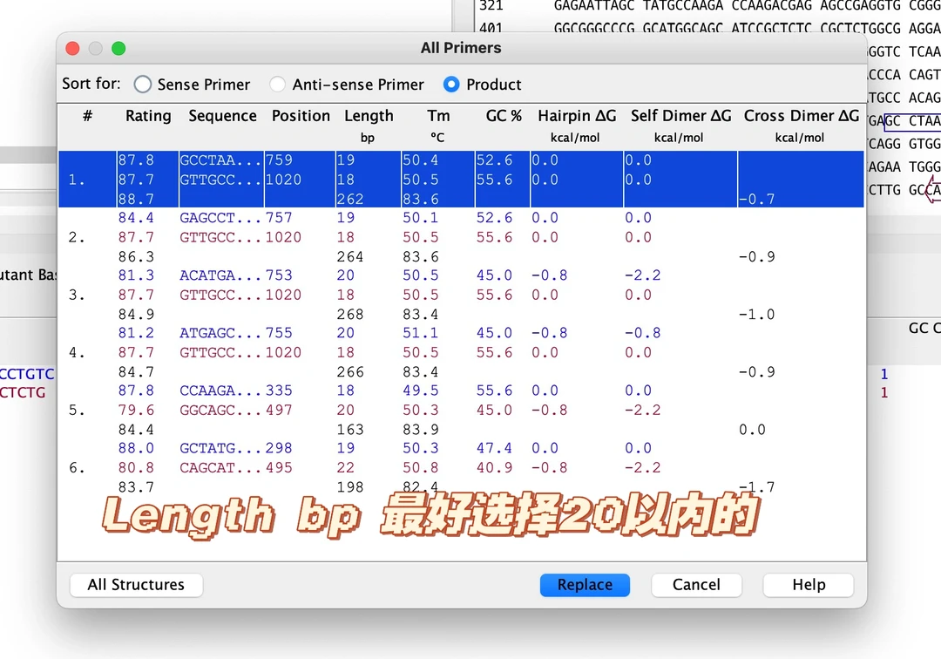Click the GC value 40.9
Viewport: 941px width, 659px height.
tap(495, 467)
